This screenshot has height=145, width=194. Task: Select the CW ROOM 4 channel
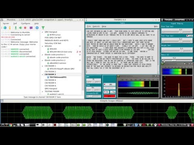(50, 80)
